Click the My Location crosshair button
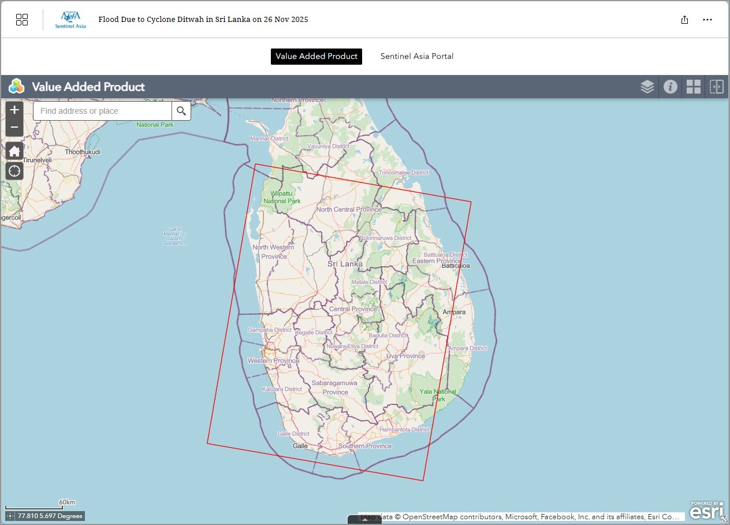Viewport: 730px width, 525px height. click(x=14, y=171)
